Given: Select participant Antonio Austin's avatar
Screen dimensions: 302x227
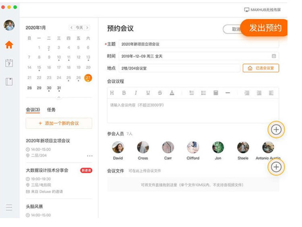Looking at the screenshot, I should (x=268, y=147).
